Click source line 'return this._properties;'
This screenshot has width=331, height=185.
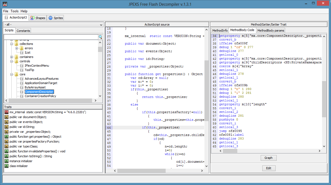pyautogui.click(x=165, y=97)
